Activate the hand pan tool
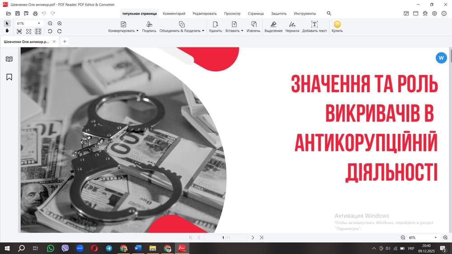The image size is (452, 254). 7,31
